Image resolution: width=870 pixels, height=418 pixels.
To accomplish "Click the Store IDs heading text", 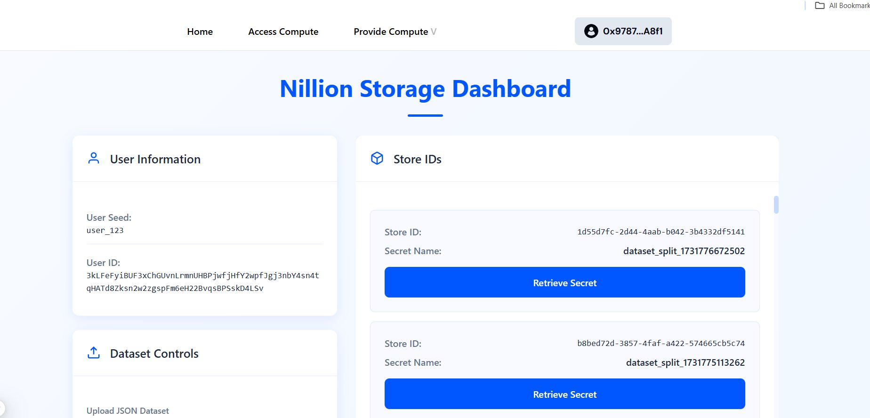I will [418, 159].
